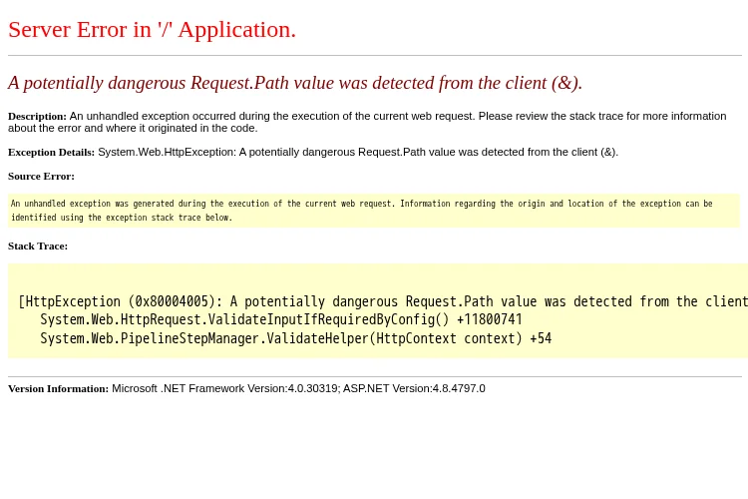Click the yellow Source Error message box
This screenshot has height=499, width=748.
374,211
